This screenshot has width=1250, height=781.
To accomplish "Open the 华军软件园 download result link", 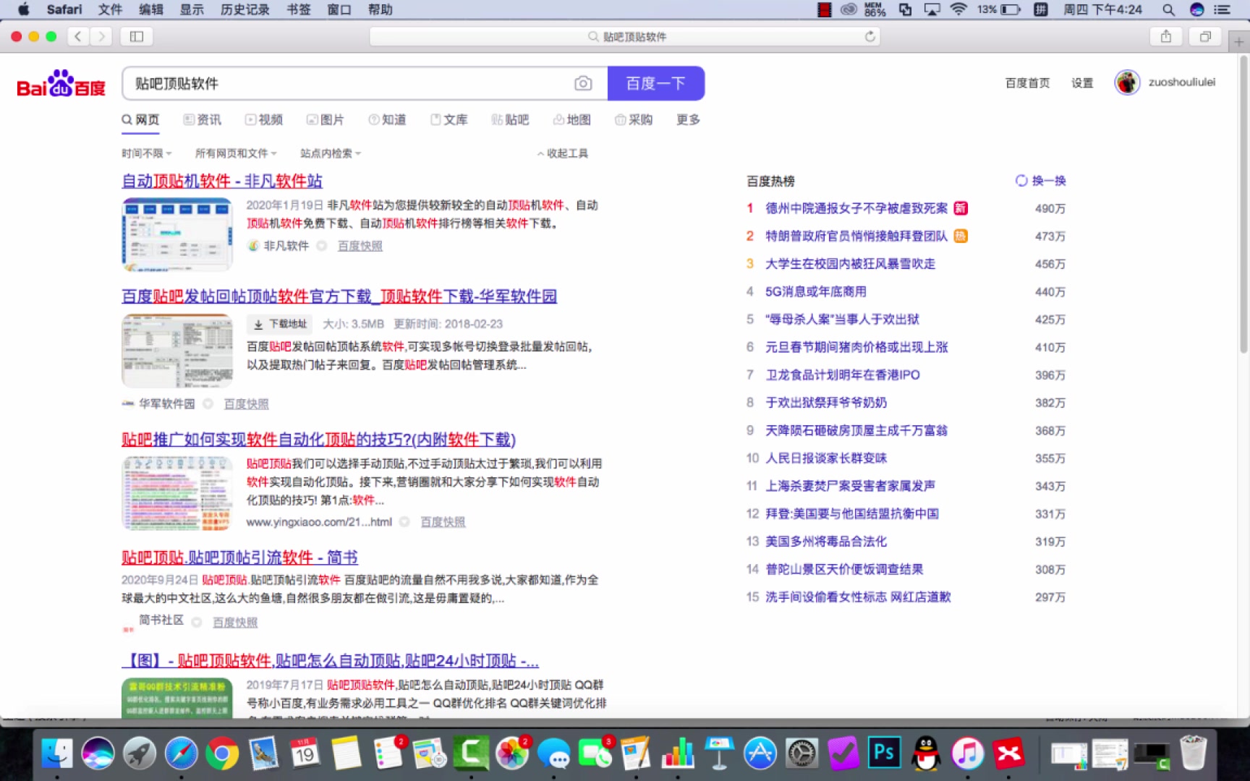I will (339, 296).
